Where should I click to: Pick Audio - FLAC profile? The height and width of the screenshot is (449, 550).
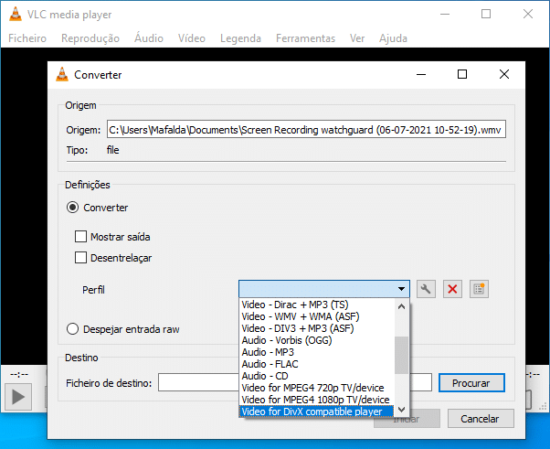tap(317, 364)
